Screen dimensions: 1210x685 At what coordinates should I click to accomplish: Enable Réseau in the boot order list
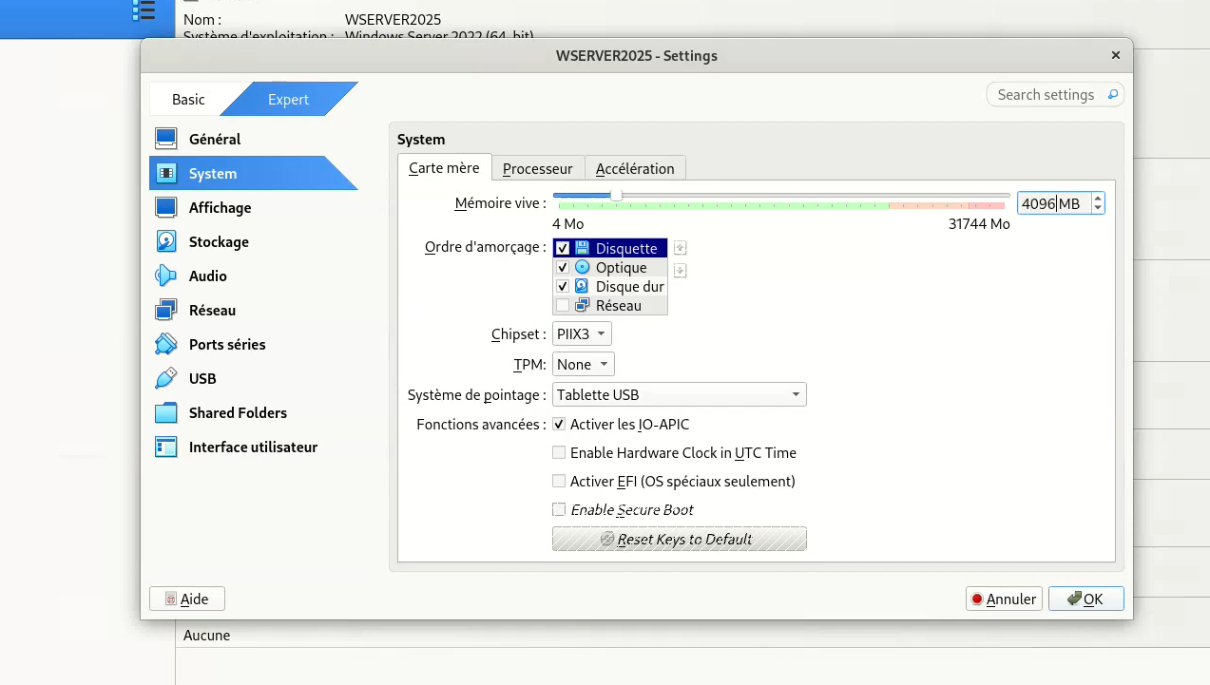coord(562,305)
